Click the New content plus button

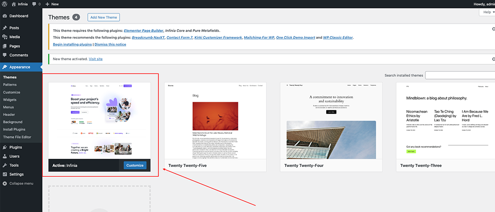52,4
